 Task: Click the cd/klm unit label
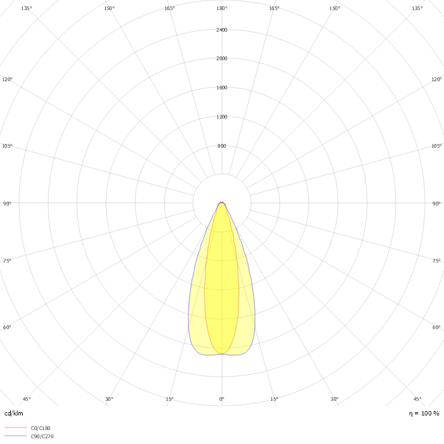click(13, 414)
